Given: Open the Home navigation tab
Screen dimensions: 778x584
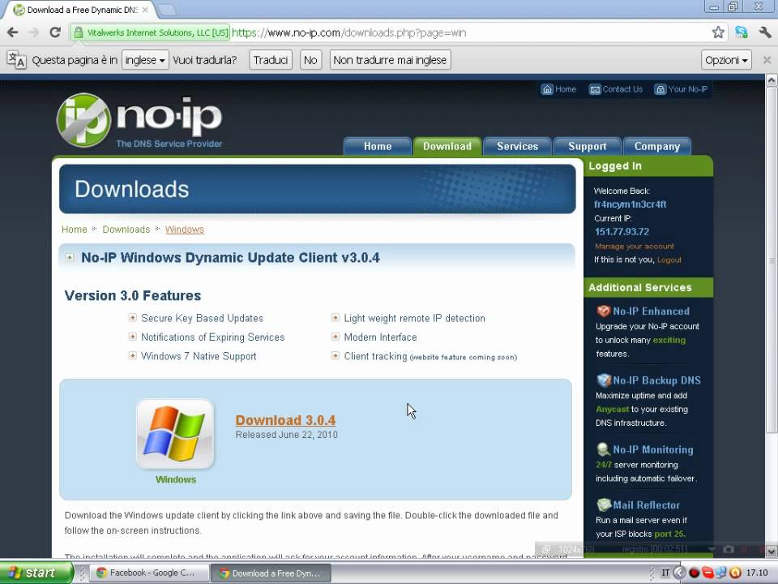Looking at the screenshot, I should click(378, 147).
